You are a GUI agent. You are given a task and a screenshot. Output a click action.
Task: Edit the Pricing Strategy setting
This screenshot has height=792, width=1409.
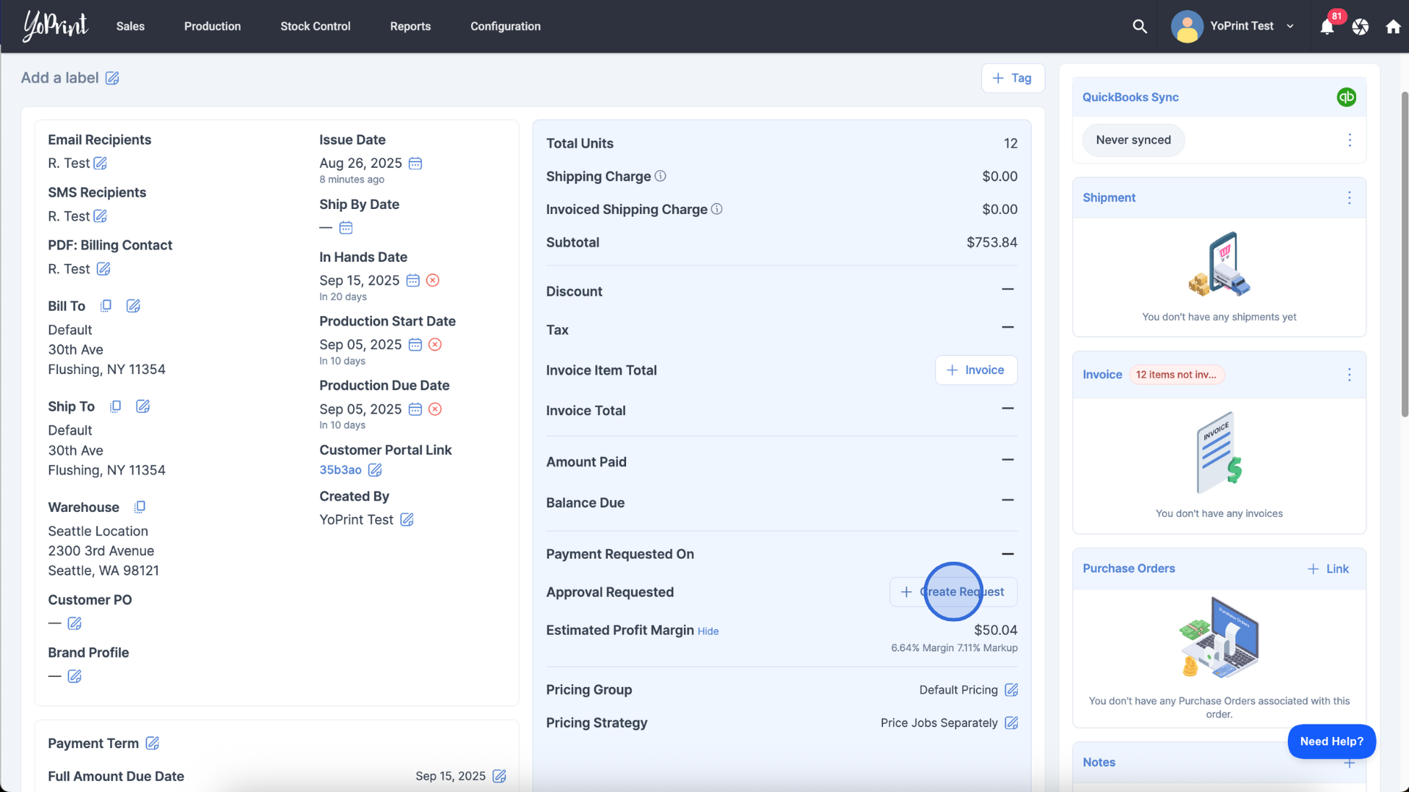tap(1011, 723)
